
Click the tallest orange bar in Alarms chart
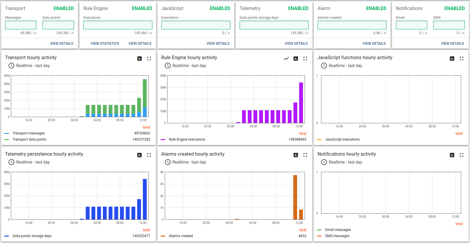(x=295, y=197)
